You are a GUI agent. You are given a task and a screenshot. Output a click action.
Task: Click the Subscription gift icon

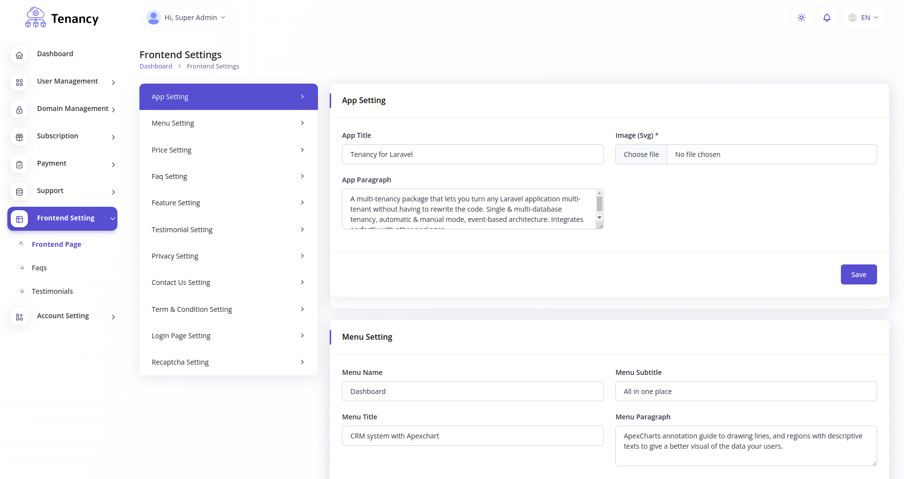tap(20, 137)
